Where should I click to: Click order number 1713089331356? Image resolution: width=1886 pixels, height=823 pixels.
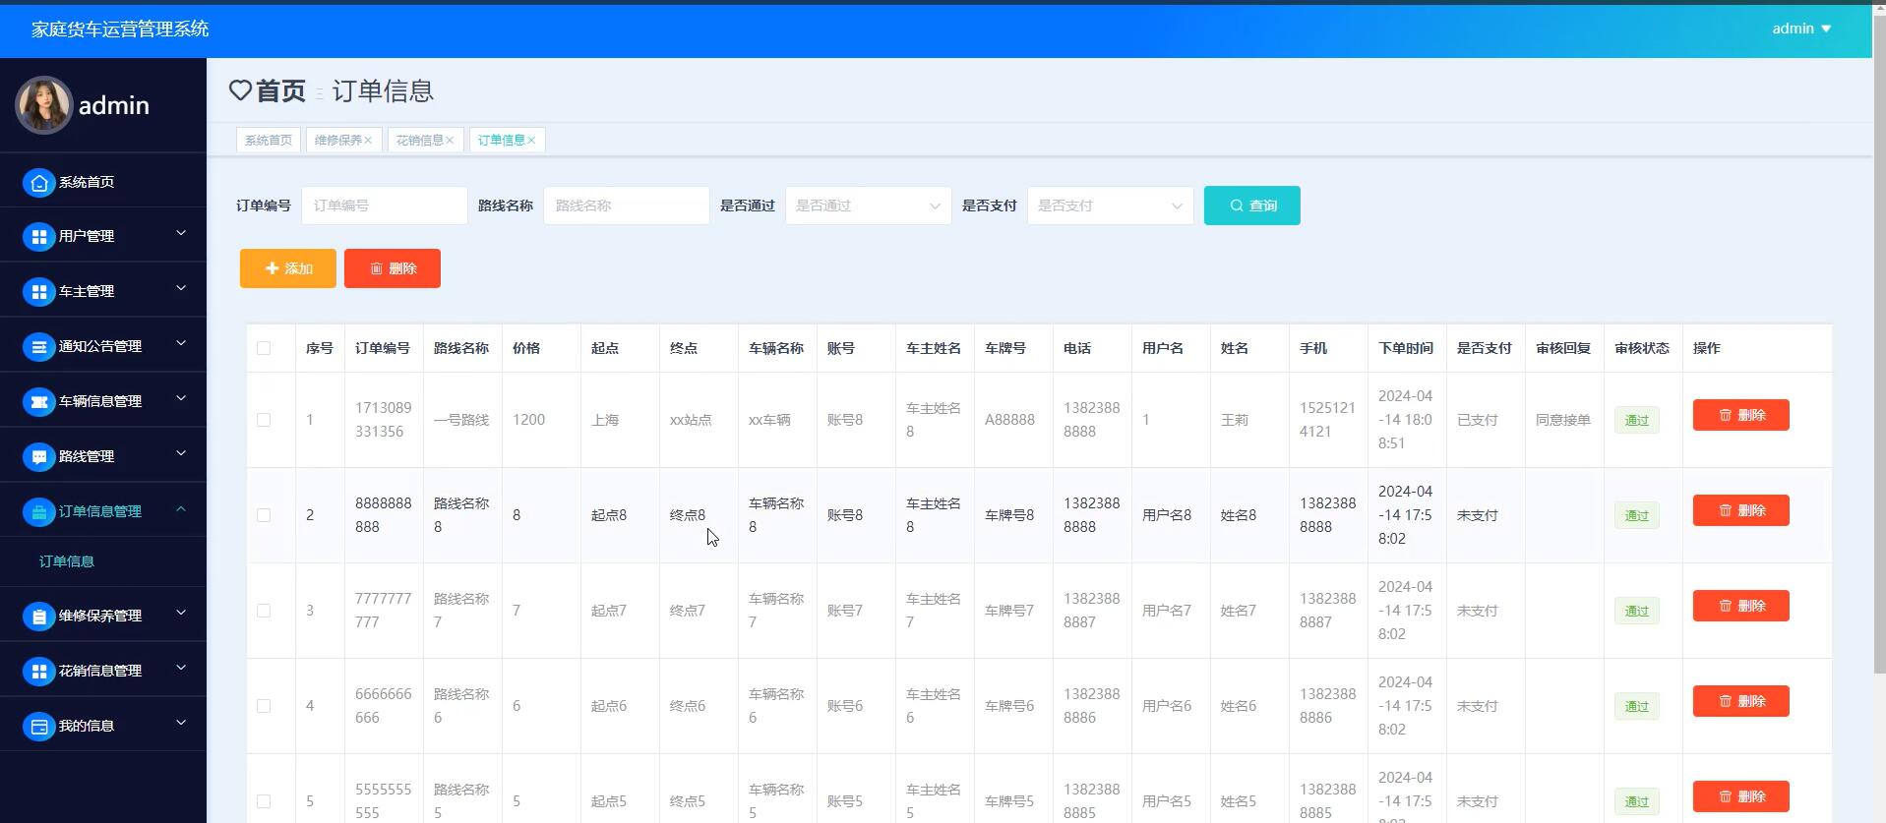[x=384, y=420]
